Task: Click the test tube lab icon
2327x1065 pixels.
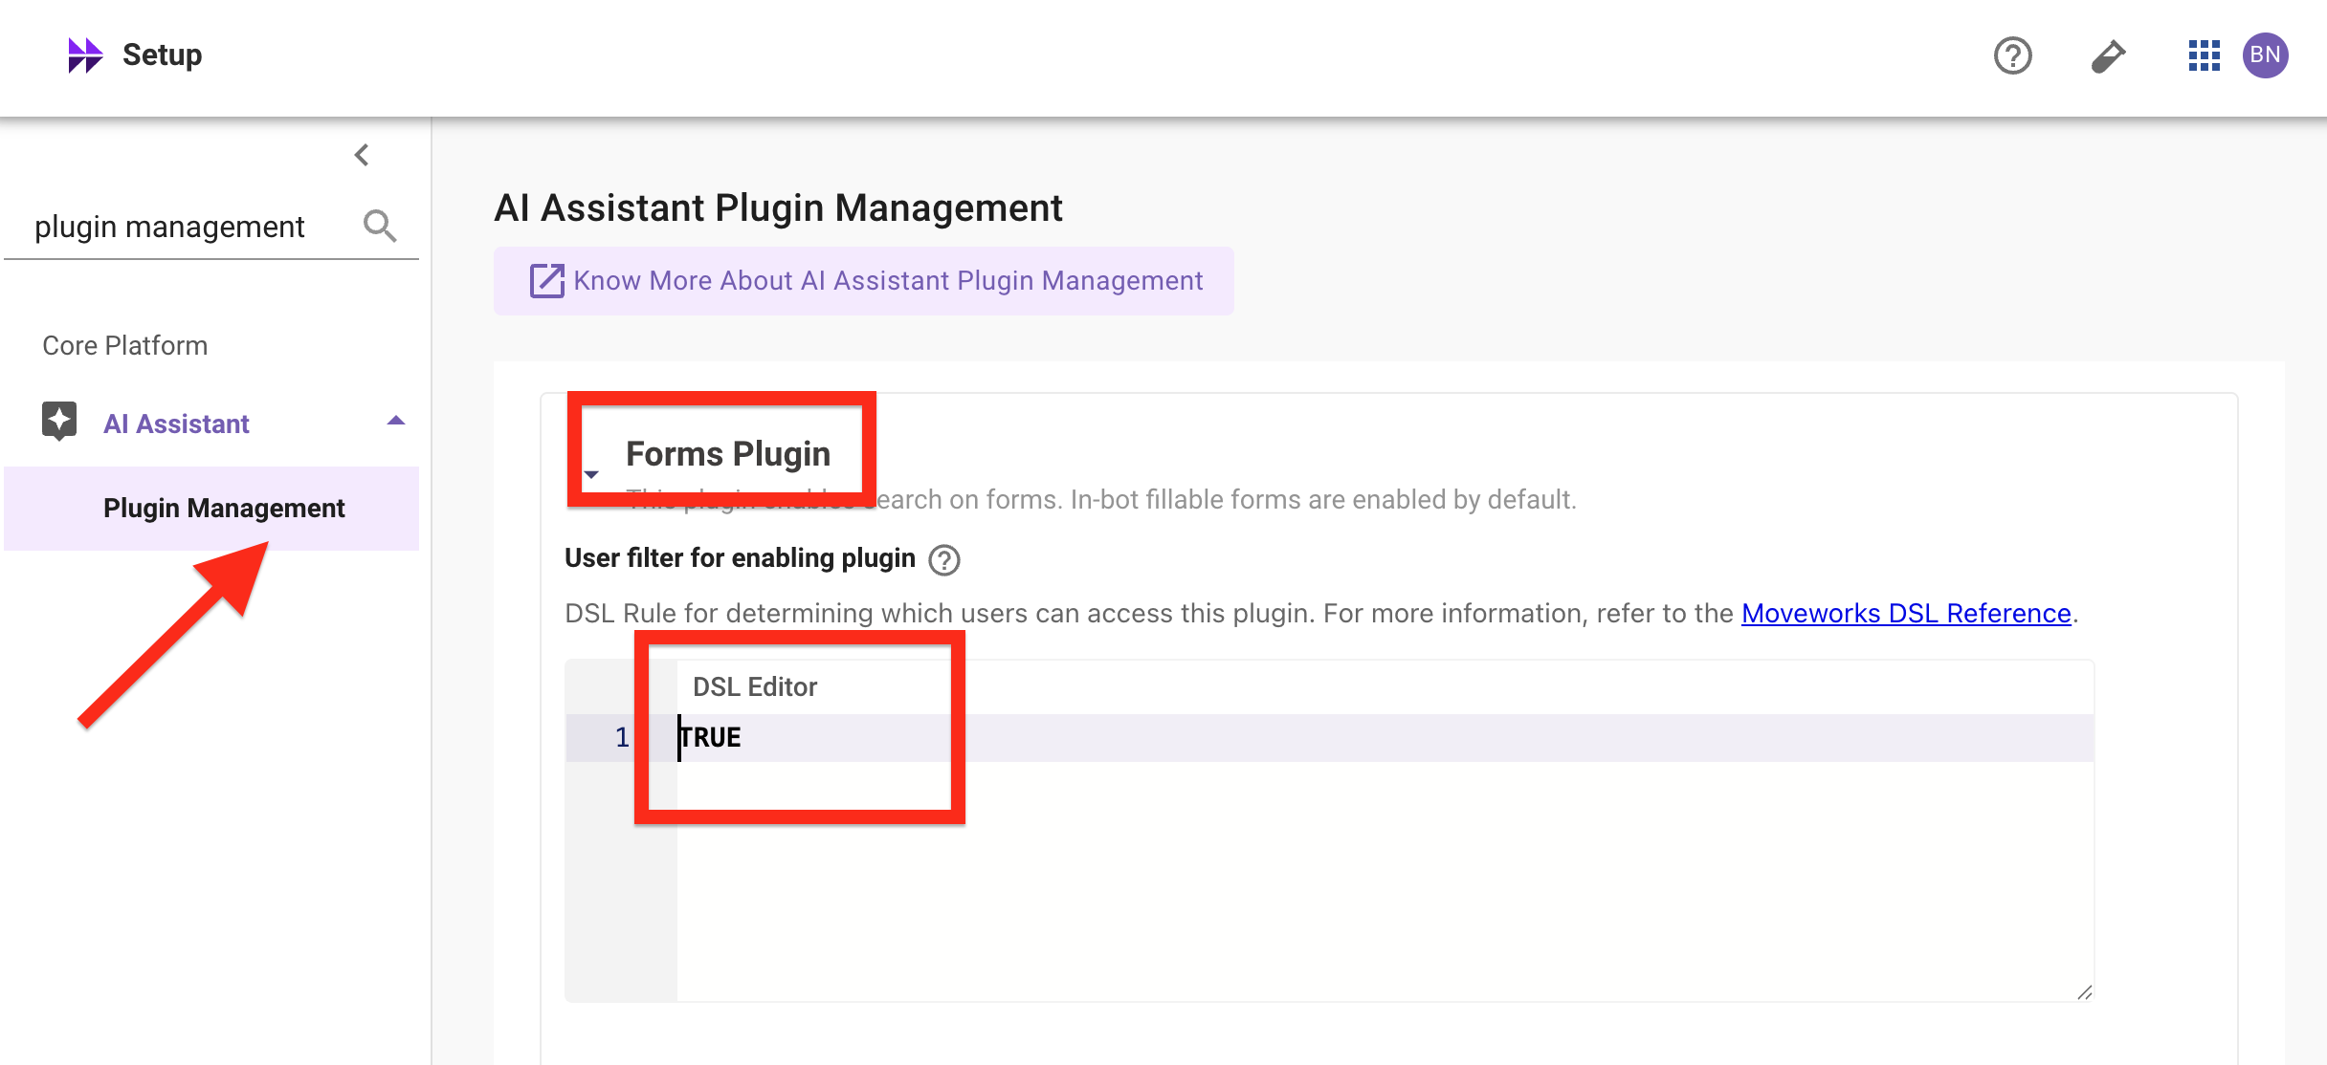Action: click(x=2108, y=56)
